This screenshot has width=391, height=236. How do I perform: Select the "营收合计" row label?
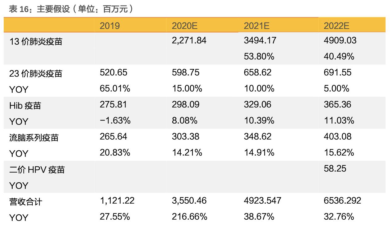(26, 202)
